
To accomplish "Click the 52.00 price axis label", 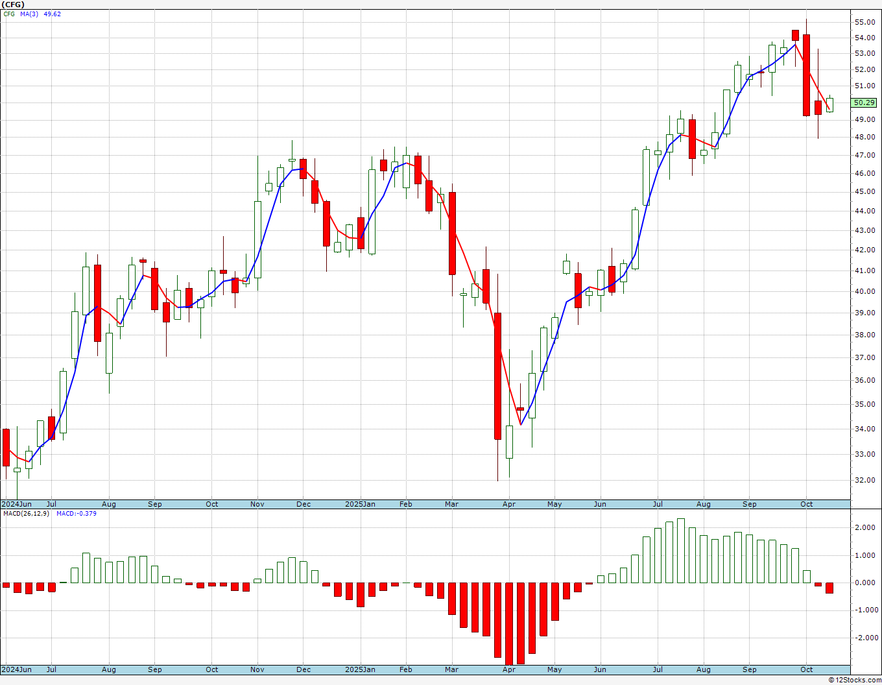I will (865, 69).
